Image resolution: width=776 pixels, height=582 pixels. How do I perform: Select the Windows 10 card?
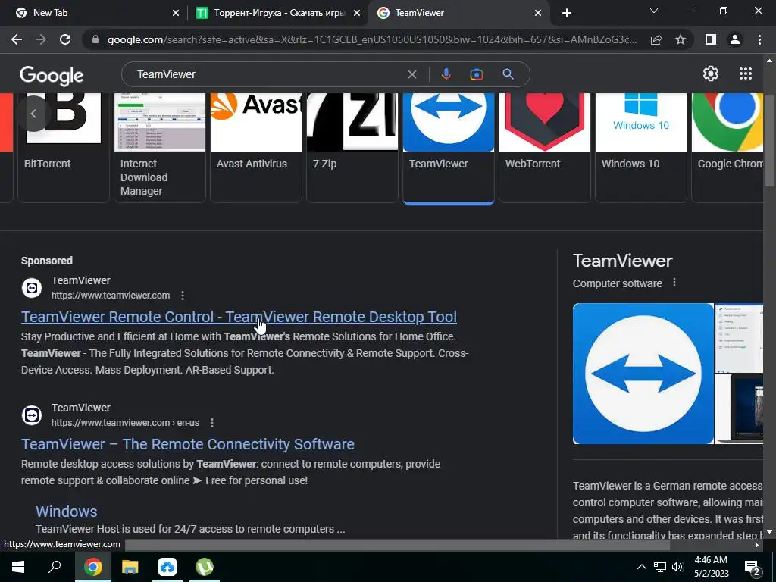(641, 148)
